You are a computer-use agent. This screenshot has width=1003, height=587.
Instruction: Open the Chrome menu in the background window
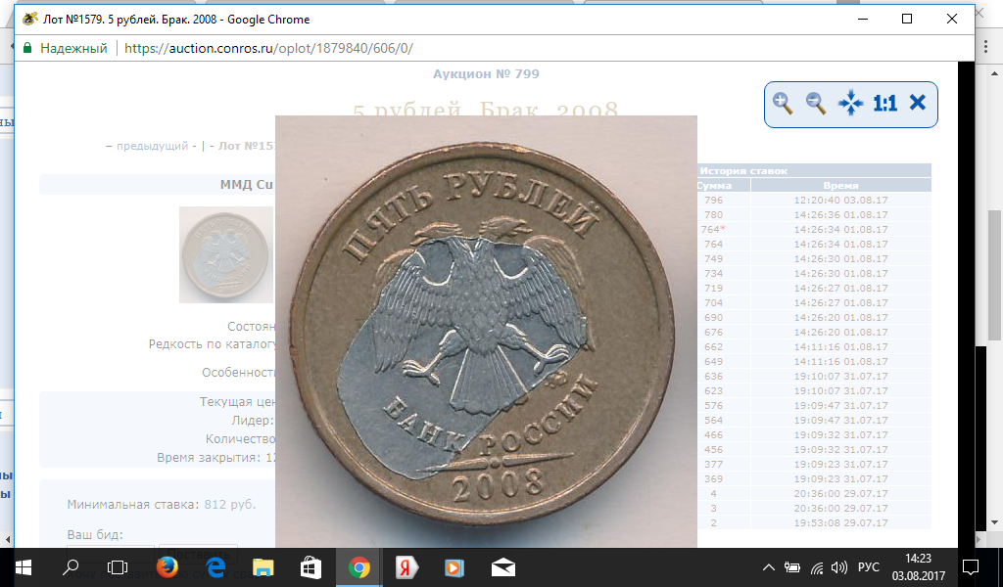[987, 48]
